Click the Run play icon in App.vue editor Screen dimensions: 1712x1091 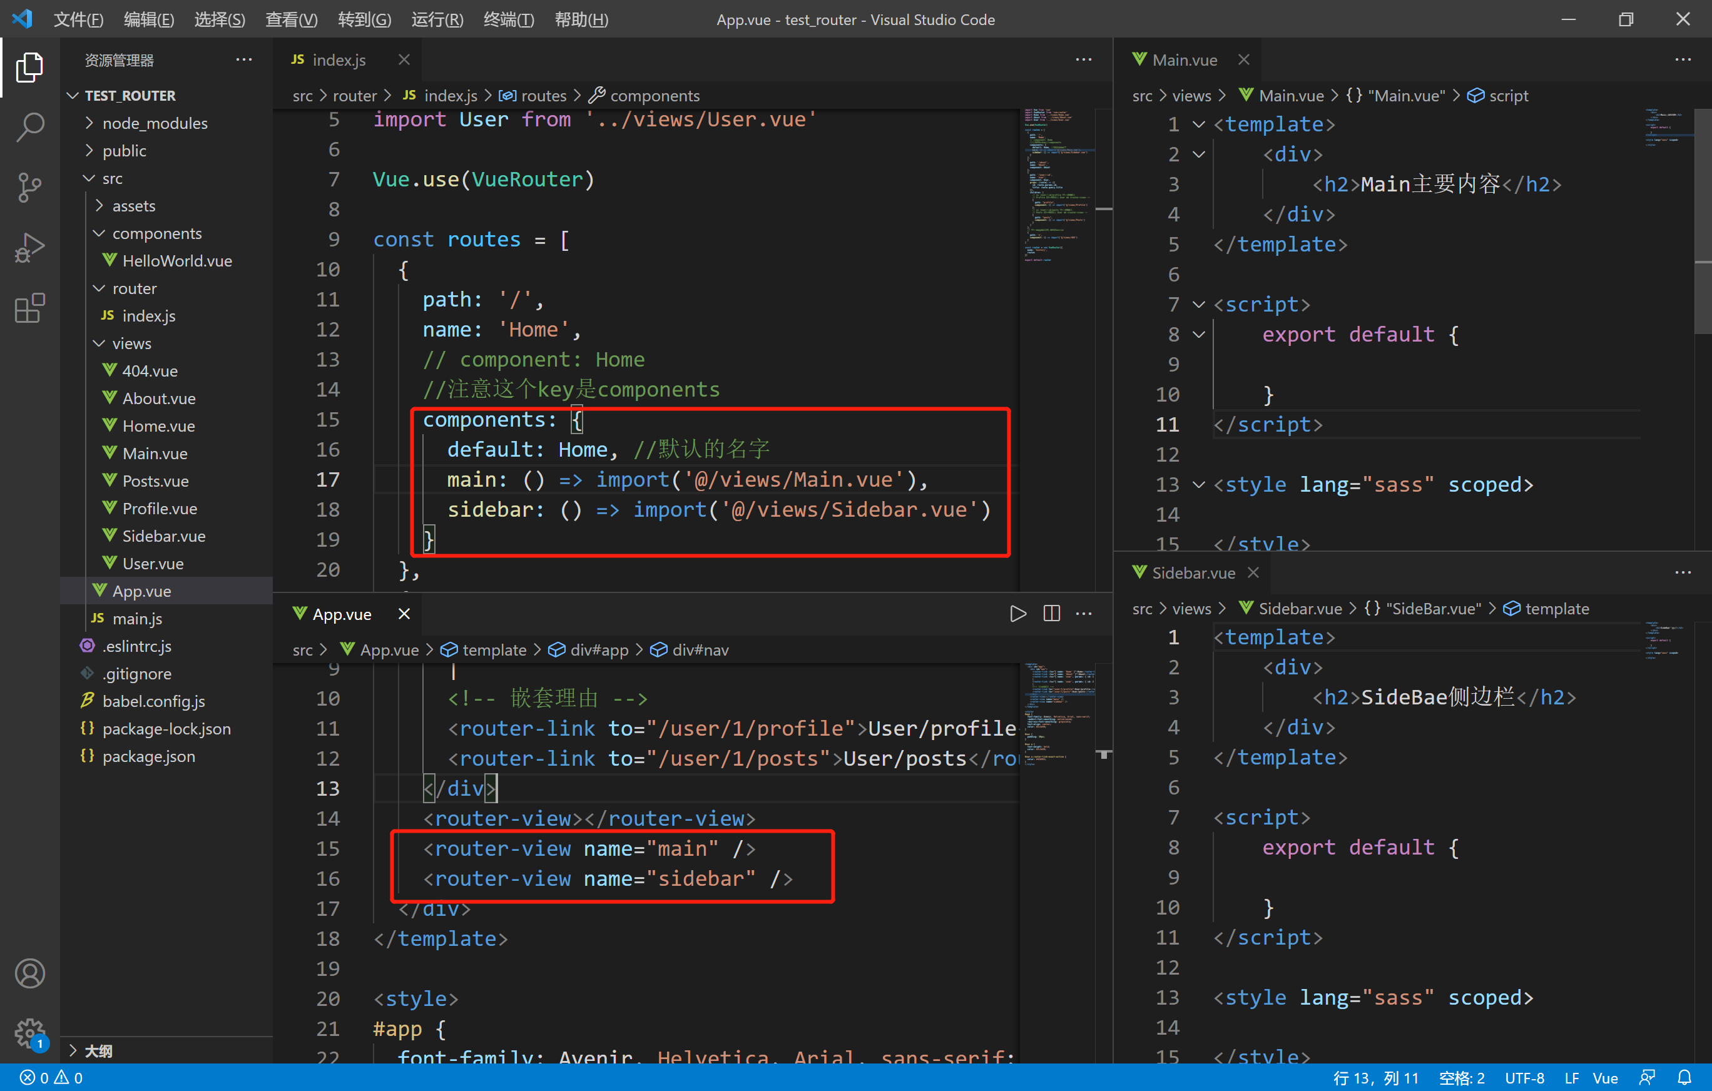point(1018,614)
